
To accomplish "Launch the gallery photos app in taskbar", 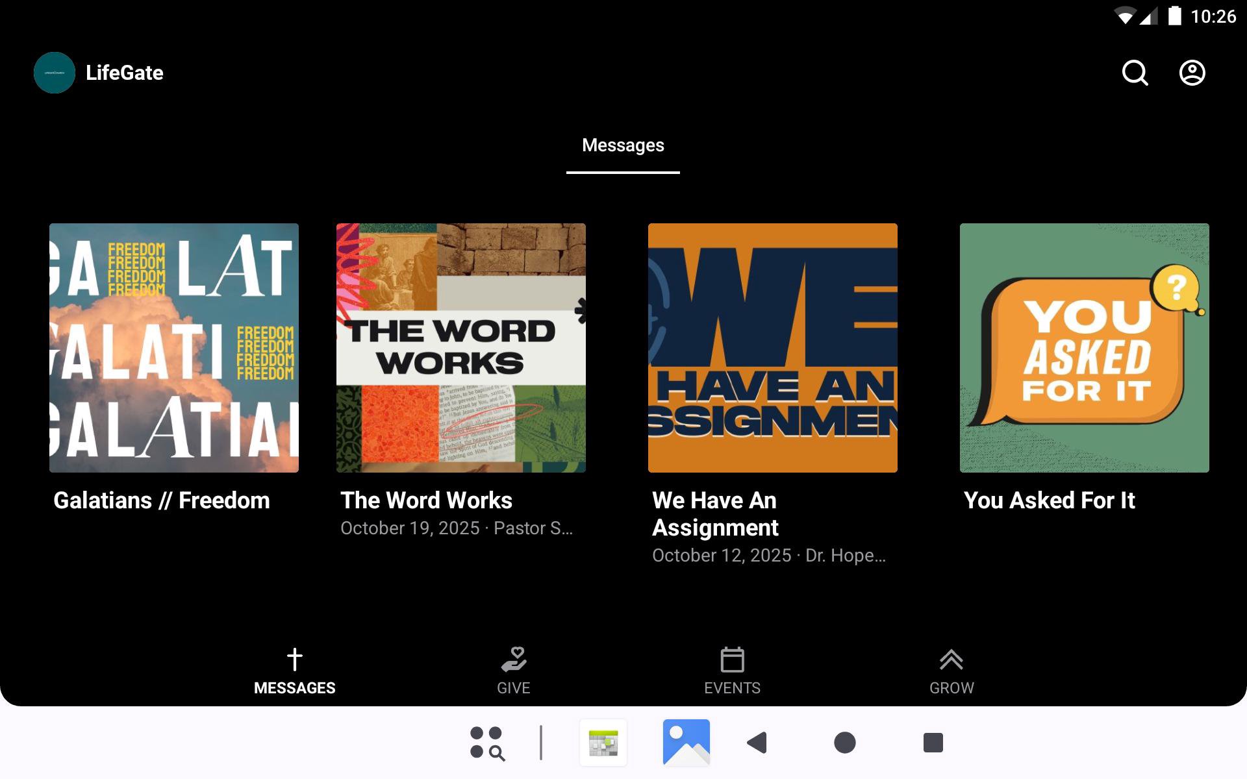I will 686,743.
